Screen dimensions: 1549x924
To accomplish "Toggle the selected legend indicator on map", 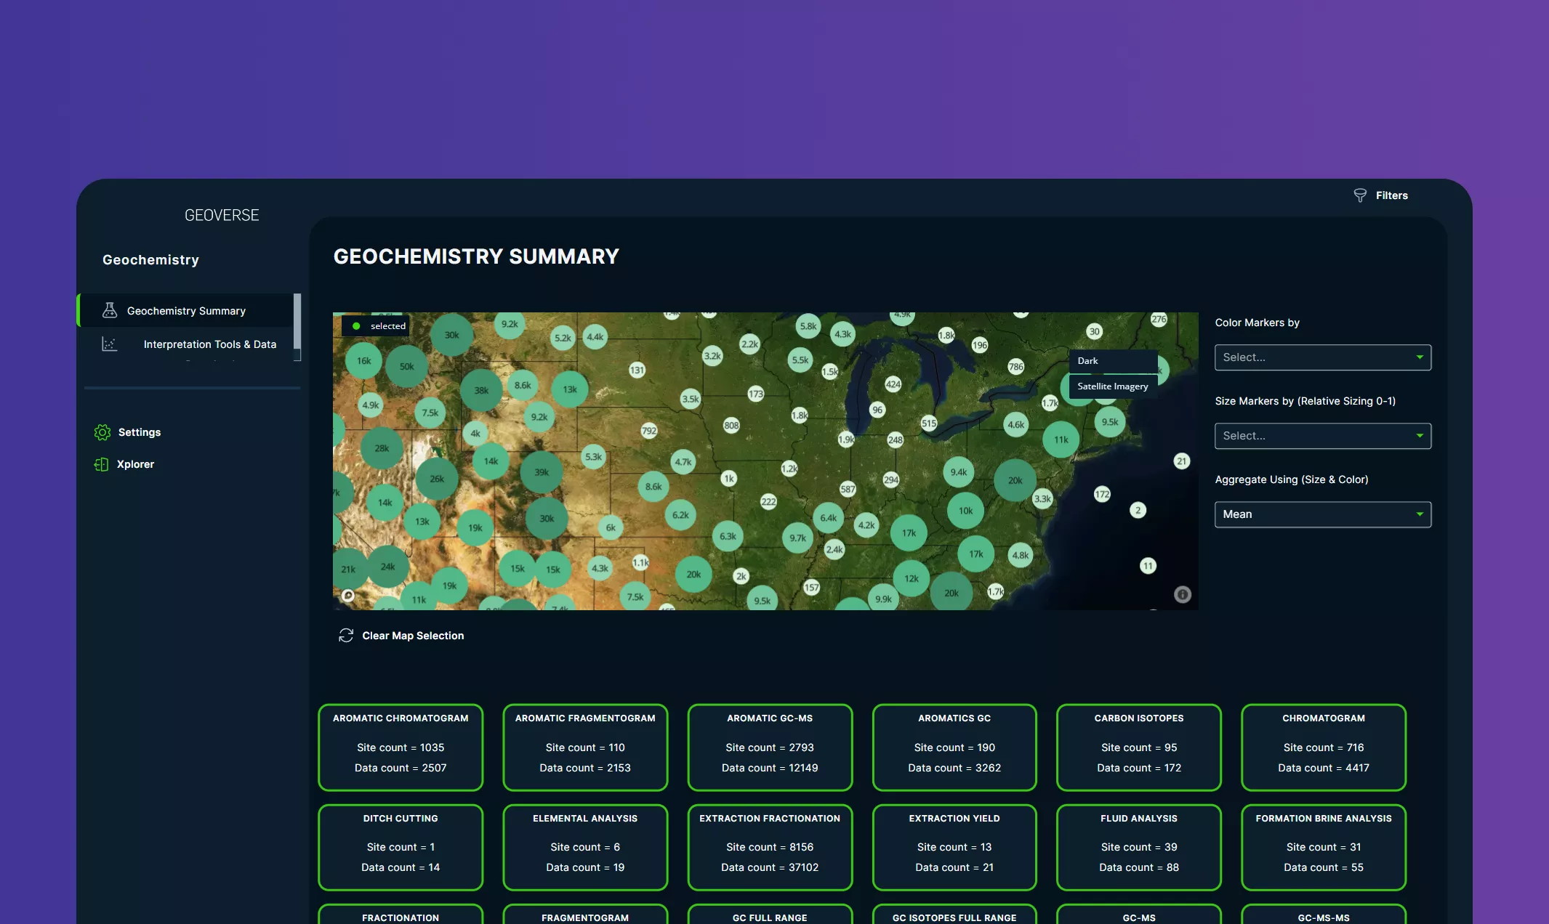I will (x=357, y=326).
